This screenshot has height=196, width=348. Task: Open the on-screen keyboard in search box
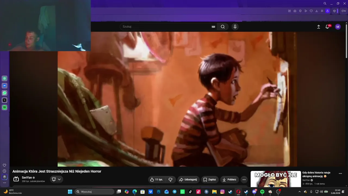coord(213,27)
